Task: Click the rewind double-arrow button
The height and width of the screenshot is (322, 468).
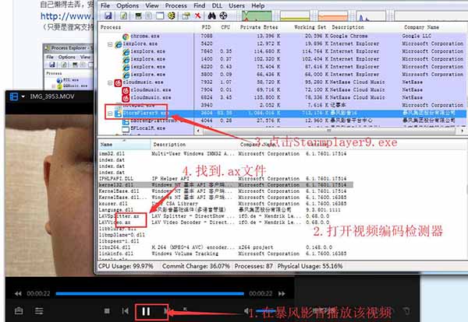Action: pyautogui.click(x=18, y=294)
